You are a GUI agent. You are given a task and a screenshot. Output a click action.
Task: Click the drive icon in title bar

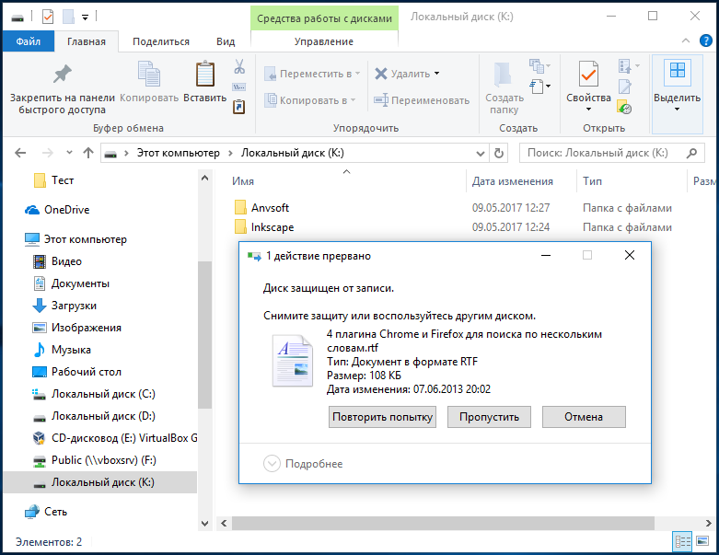coord(17,17)
